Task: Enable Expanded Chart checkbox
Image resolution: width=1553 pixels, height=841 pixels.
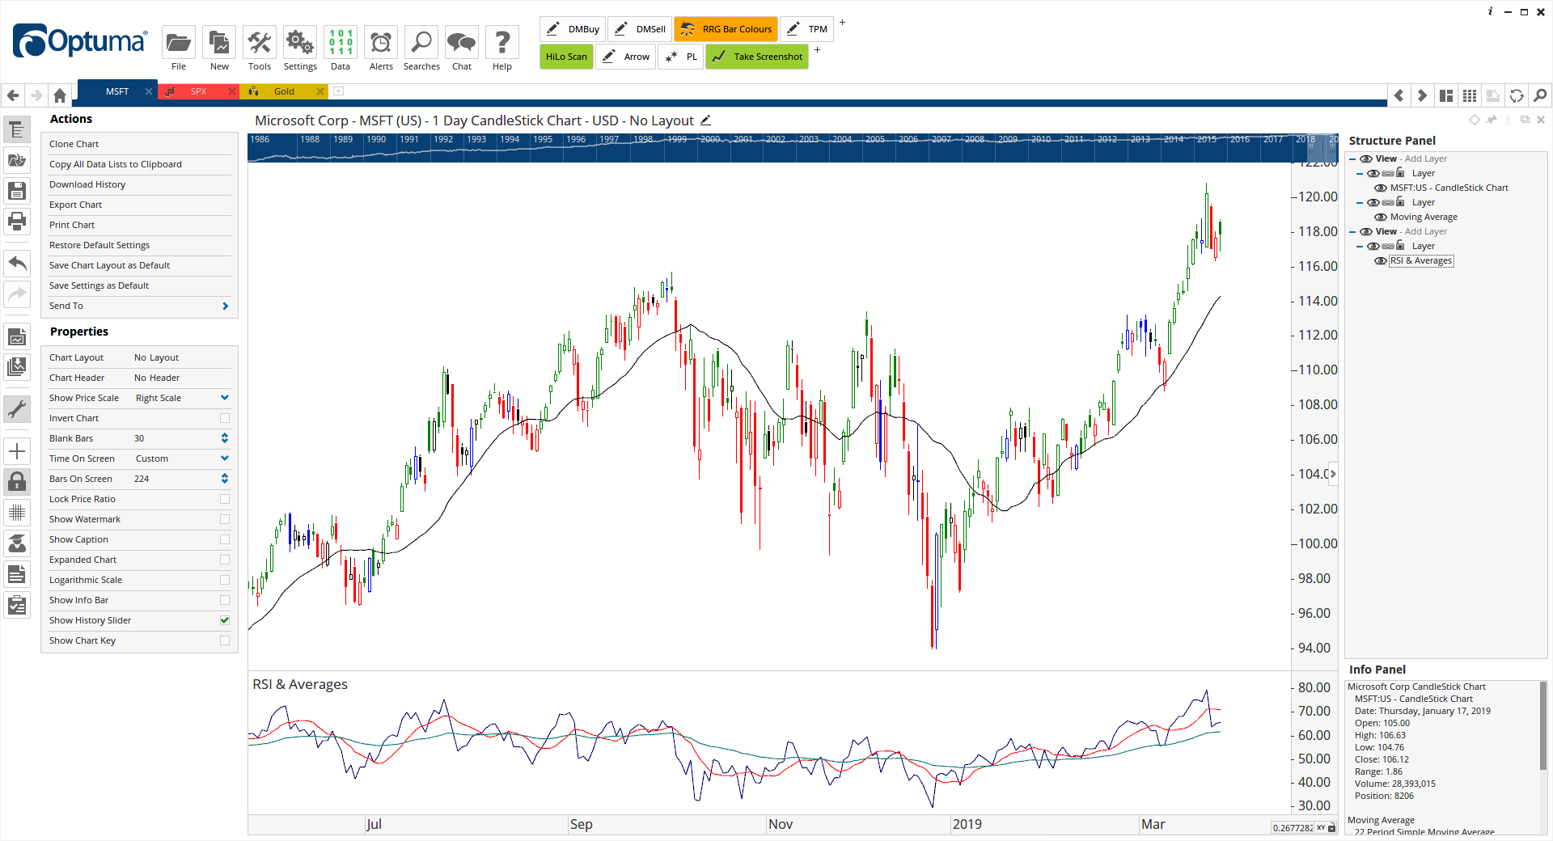Action: tap(225, 560)
